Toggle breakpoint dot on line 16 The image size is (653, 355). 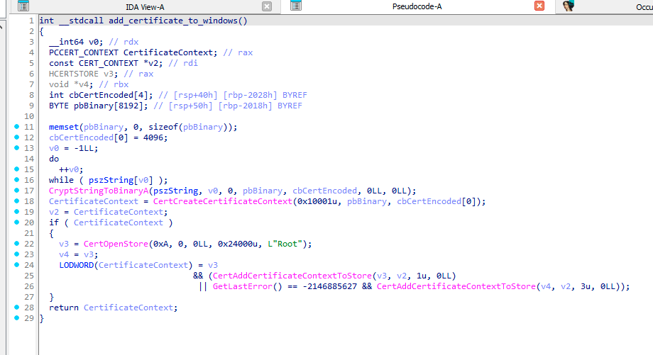(16, 179)
